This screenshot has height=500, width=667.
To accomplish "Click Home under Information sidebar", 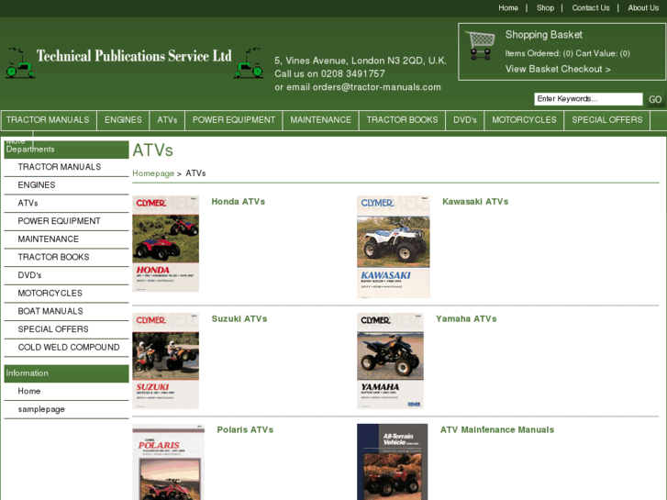I will (29, 391).
